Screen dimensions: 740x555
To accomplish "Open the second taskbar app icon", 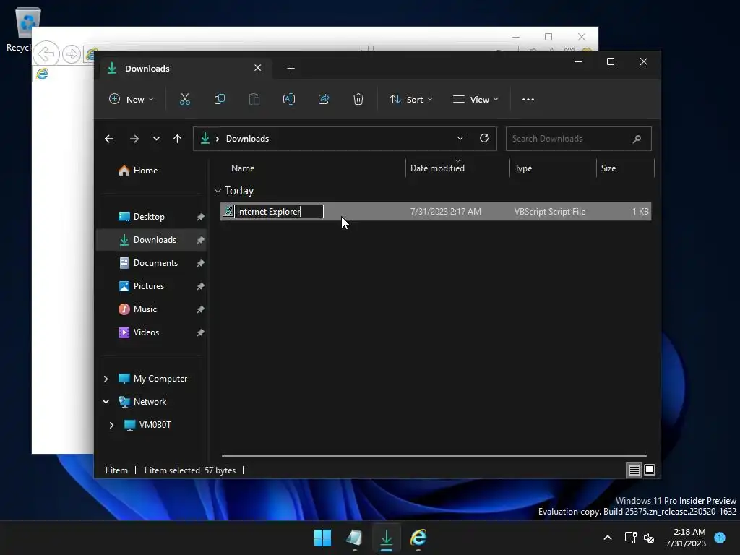I will [x=354, y=538].
